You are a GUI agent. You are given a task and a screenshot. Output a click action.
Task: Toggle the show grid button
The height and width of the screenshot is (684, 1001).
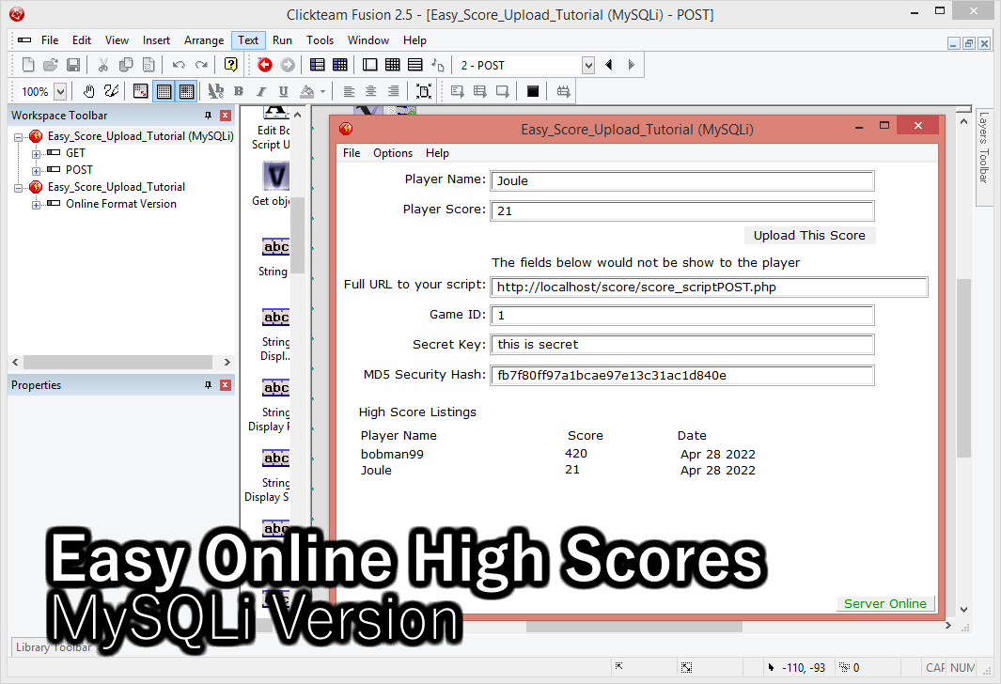(164, 92)
